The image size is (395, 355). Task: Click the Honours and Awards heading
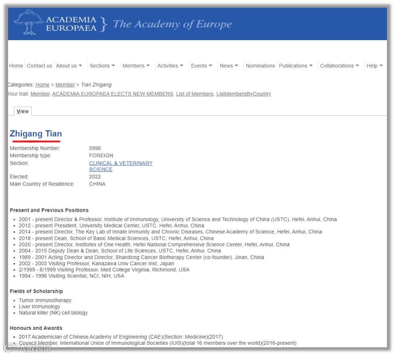point(36,328)
